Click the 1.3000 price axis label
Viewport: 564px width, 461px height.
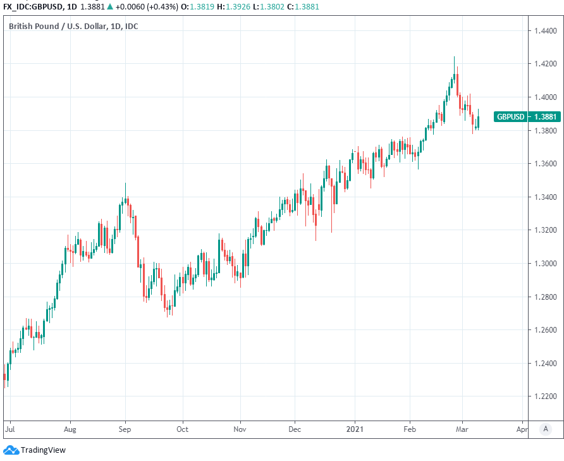click(545, 264)
